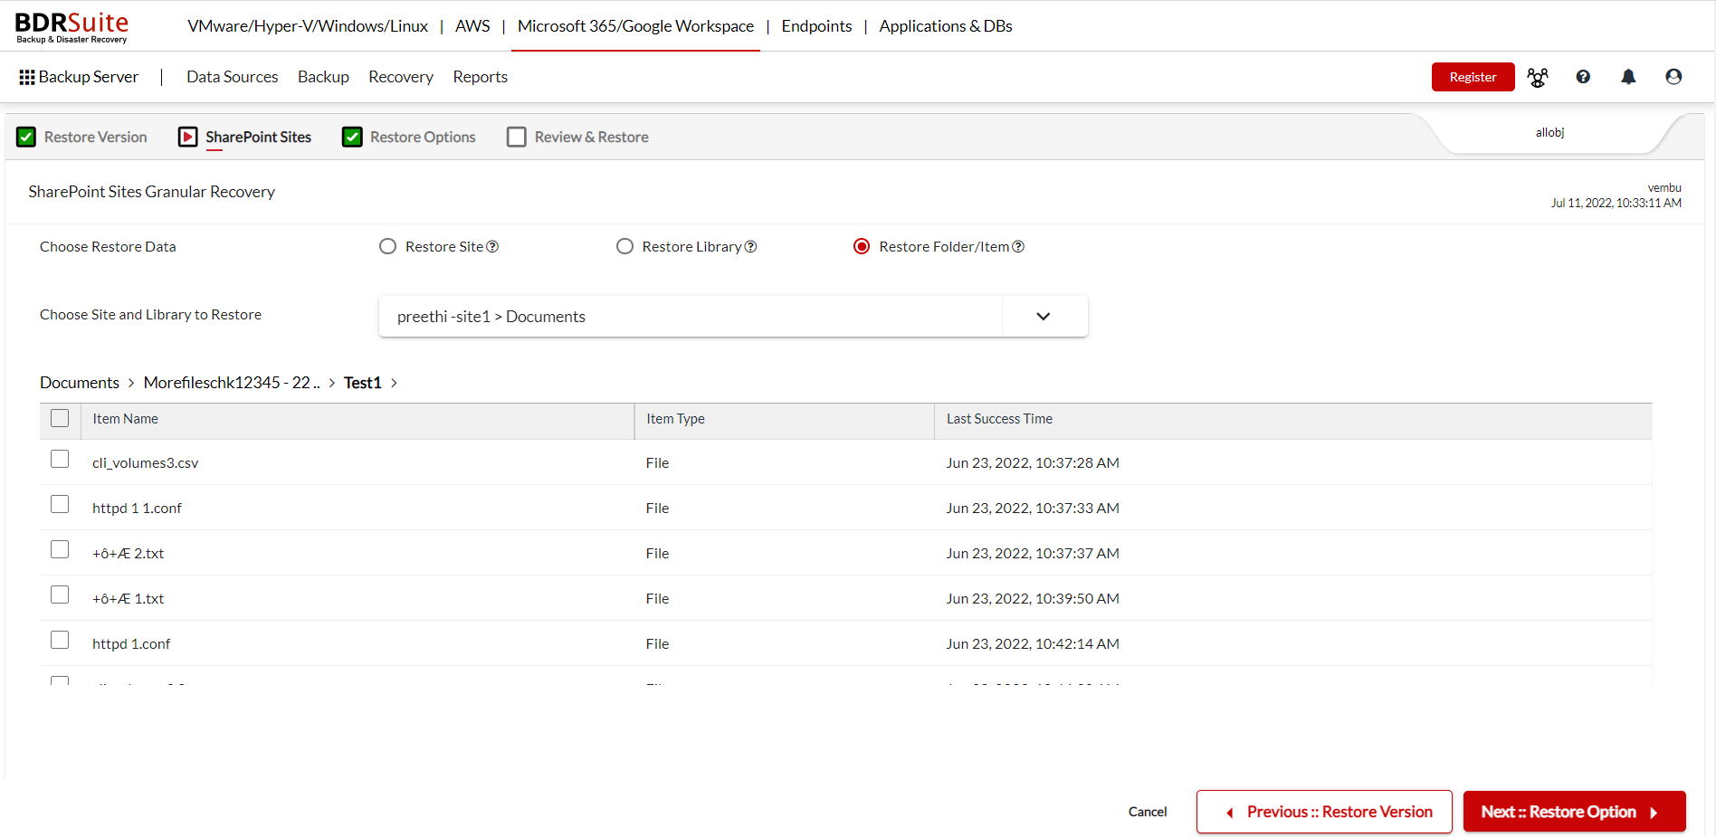Show help tooltip for Restore Library
The width and height of the screenshot is (1716, 837).
pos(750,247)
